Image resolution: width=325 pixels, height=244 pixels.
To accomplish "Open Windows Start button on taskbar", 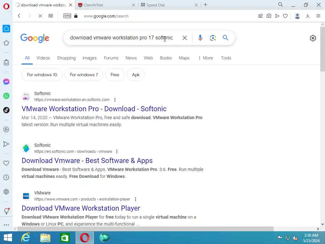I will pyautogui.click(x=8, y=238).
